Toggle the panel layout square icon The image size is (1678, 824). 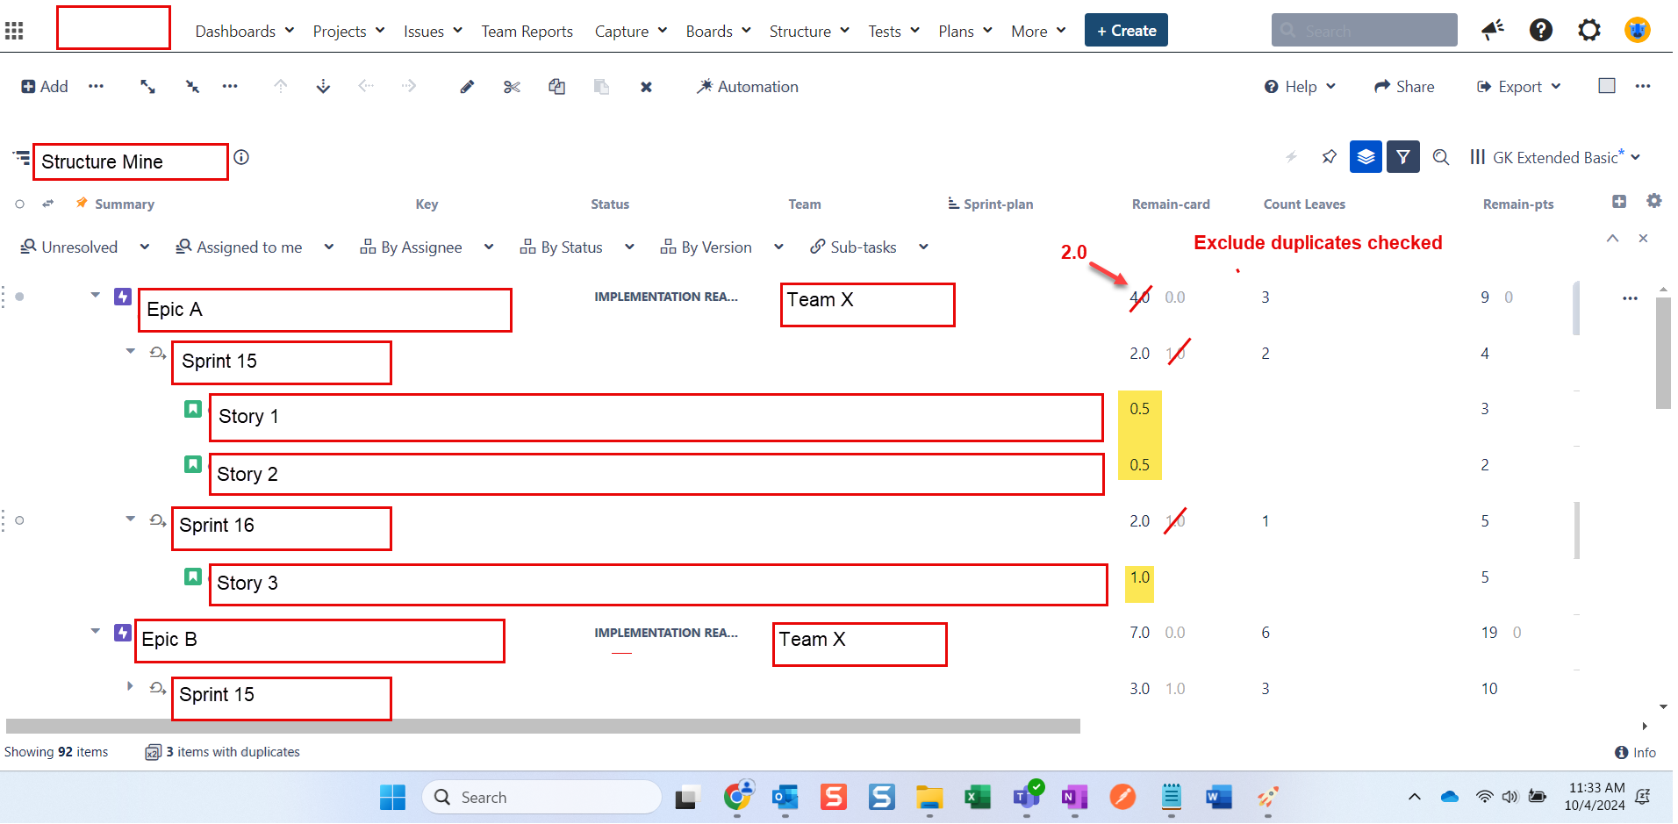tap(1607, 85)
